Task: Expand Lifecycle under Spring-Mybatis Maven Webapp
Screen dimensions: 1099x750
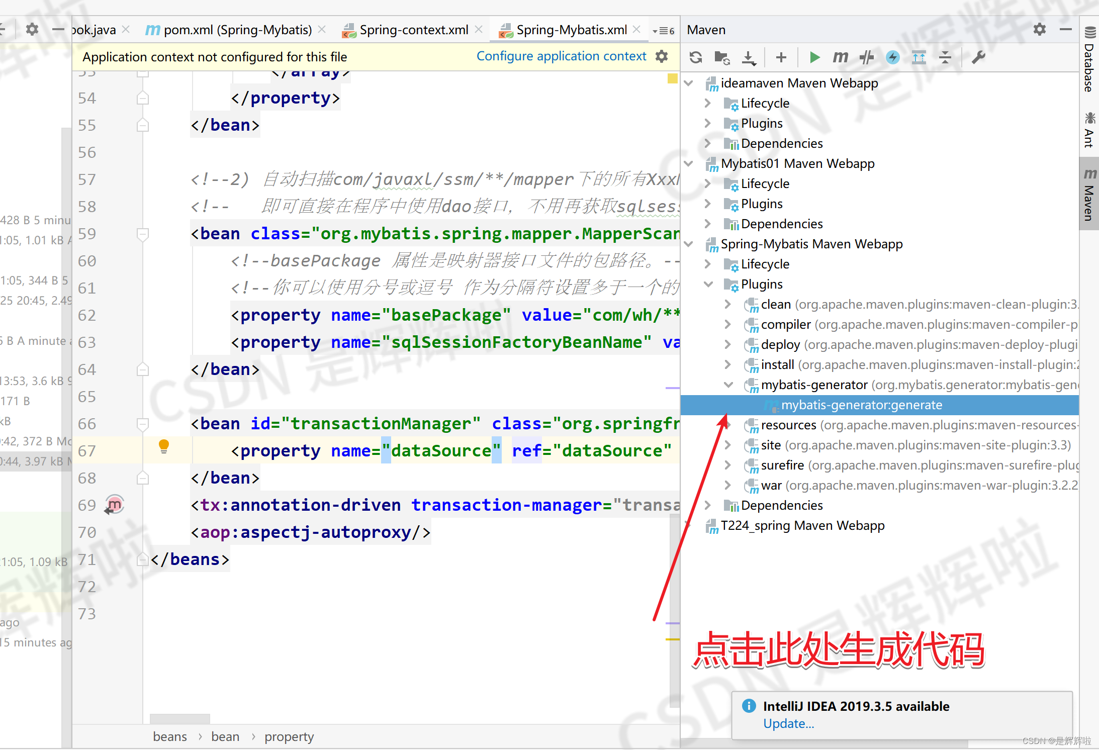Action: 708,264
